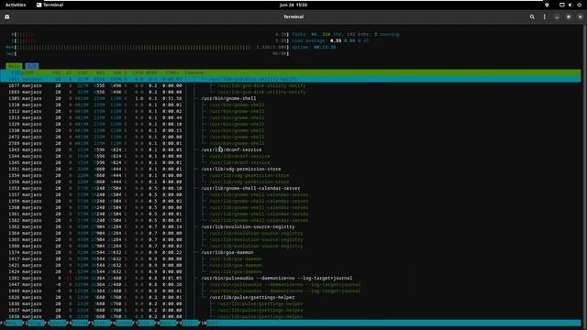Select the highlighted gsd-disk-utility-notify row
The height and width of the screenshot is (330, 587).
click(x=291, y=80)
